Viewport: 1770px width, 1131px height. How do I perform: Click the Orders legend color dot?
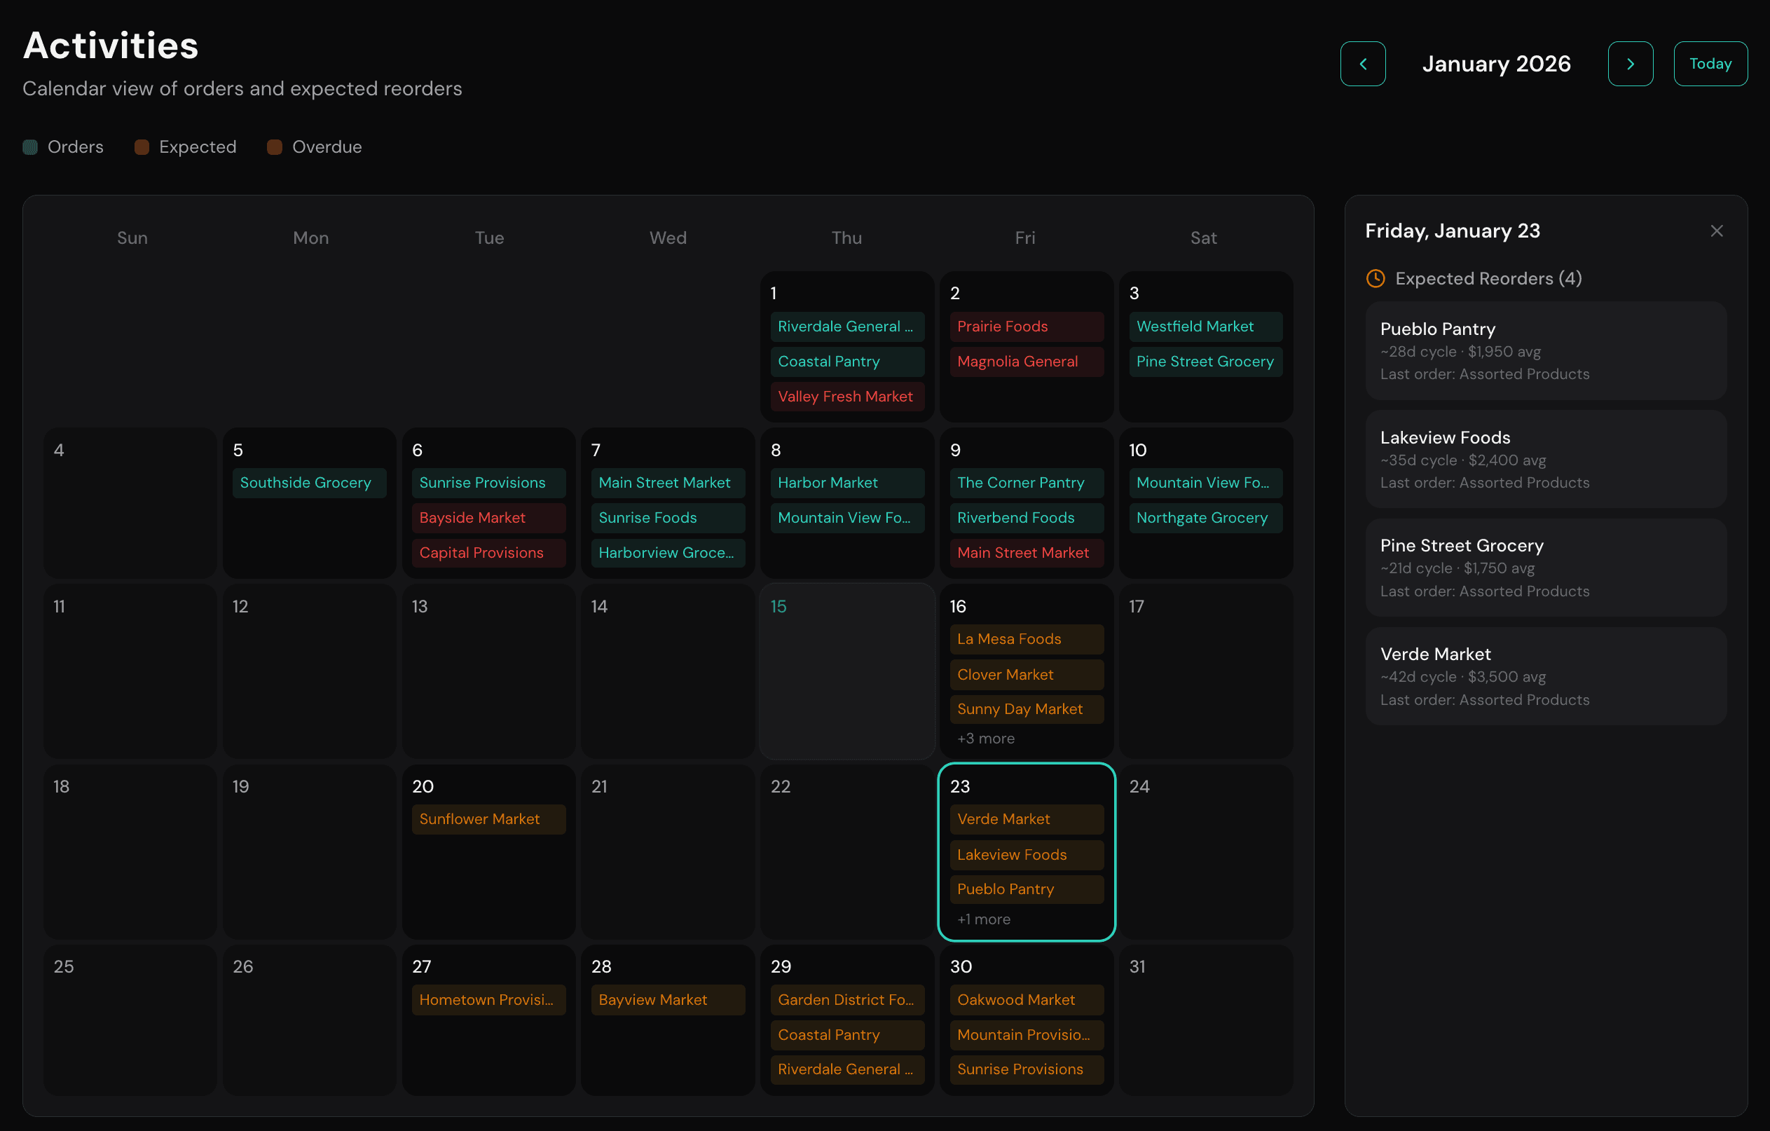click(x=30, y=147)
